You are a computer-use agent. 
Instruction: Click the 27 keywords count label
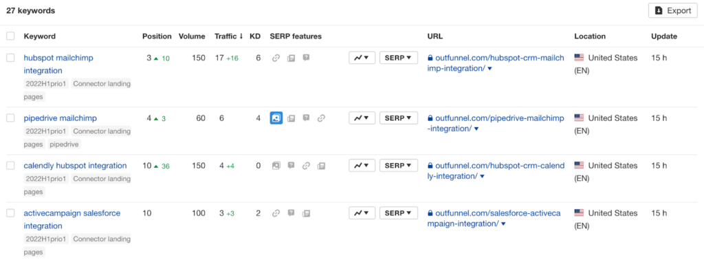pos(30,11)
